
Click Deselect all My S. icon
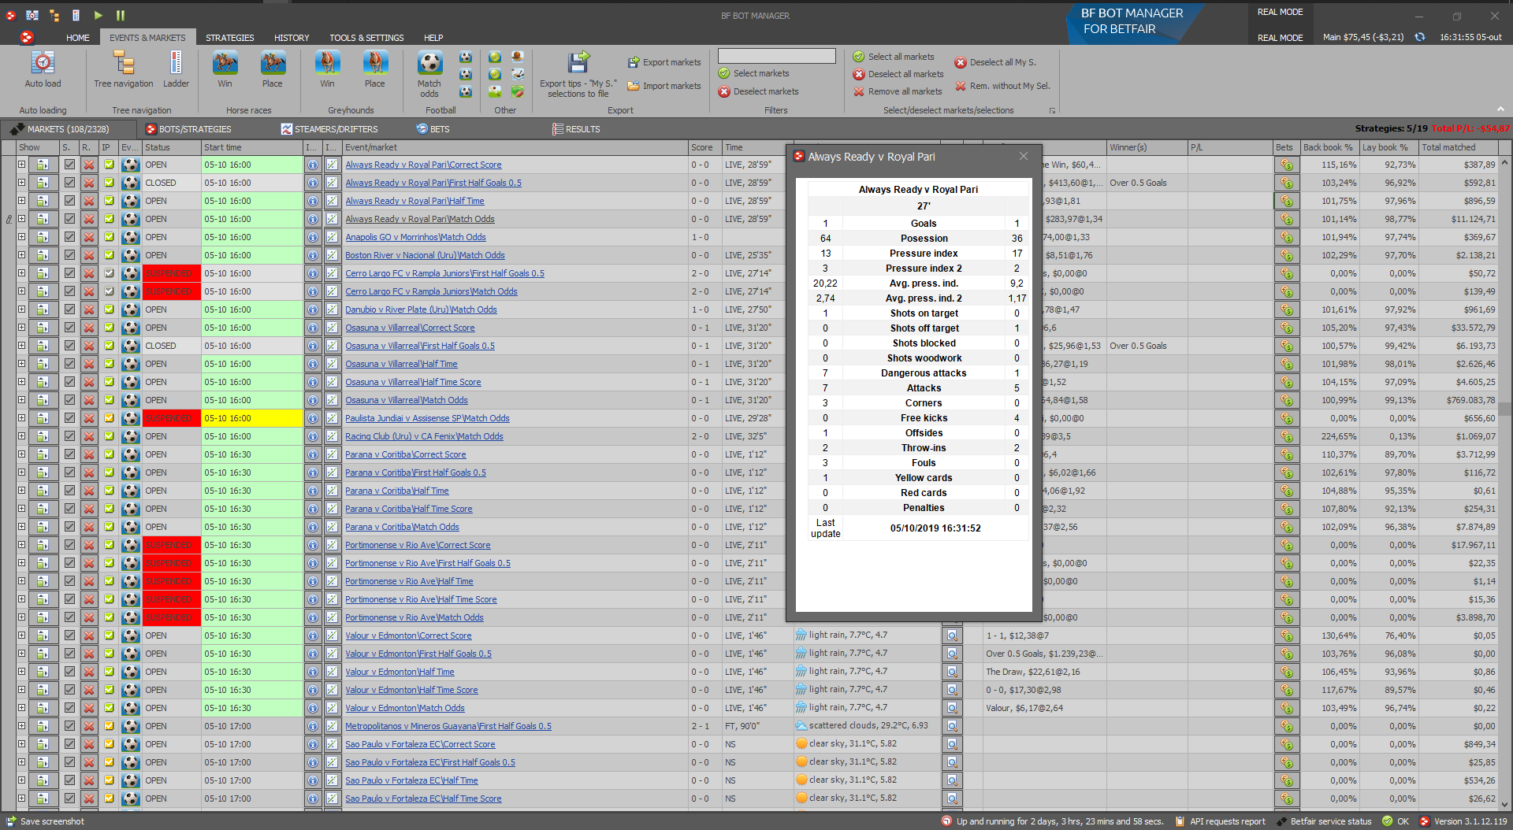(x=961, y=62)
